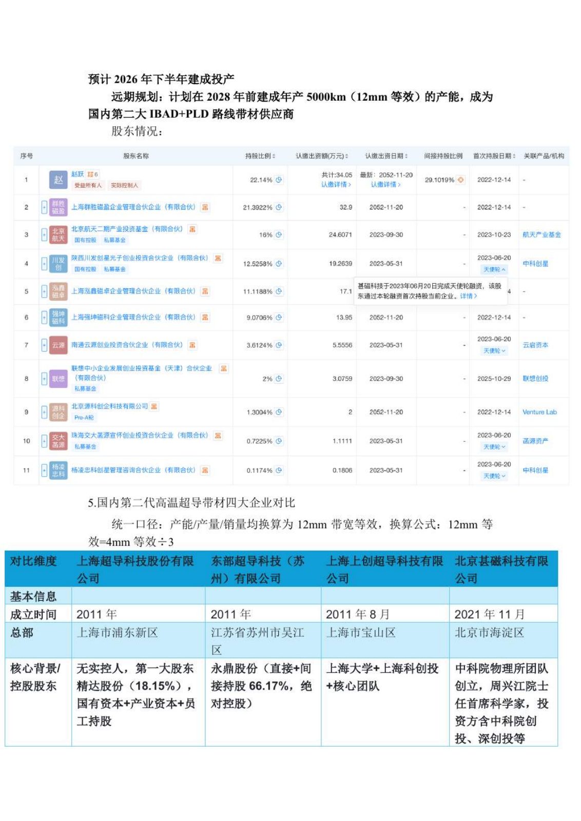Click the 间接持股比例 column header
The width and height of the screenshot is (581, 821).
point(443,156)
